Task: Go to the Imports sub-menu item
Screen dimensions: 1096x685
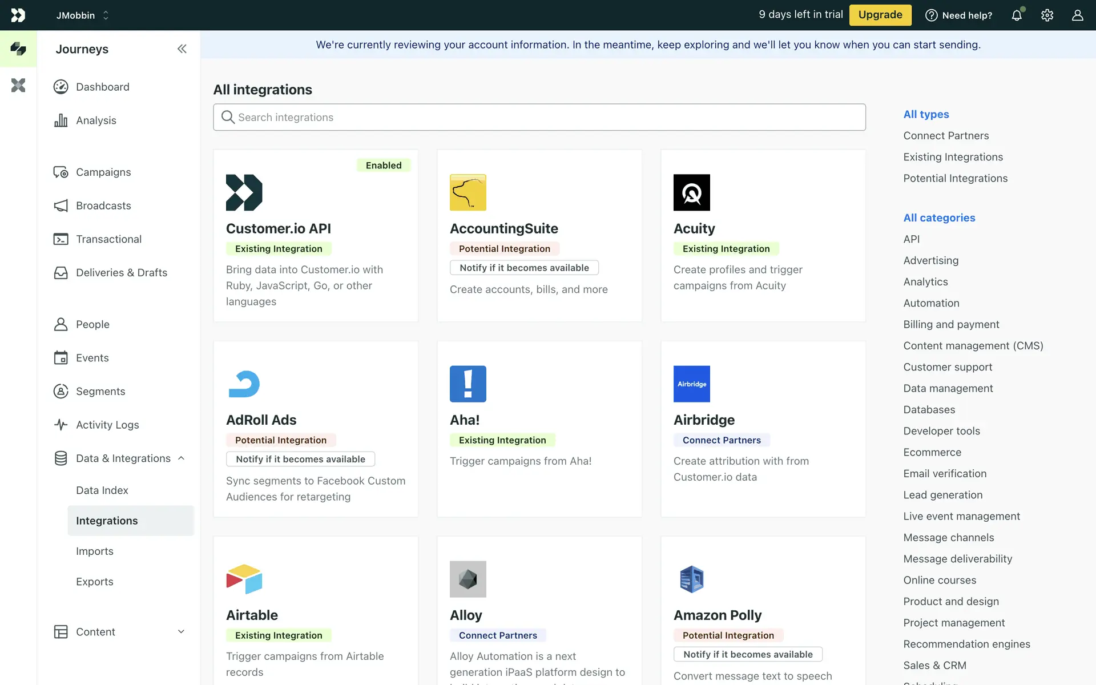Action: (x=95, y=551)
